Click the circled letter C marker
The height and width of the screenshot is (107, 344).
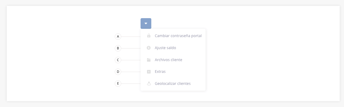pyautogui.click(x=118, y=60)
